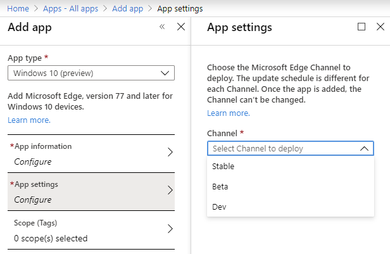The height and width of the screenshot is (254, 390).
Task: Select Stable channel option
Action: 291,166
